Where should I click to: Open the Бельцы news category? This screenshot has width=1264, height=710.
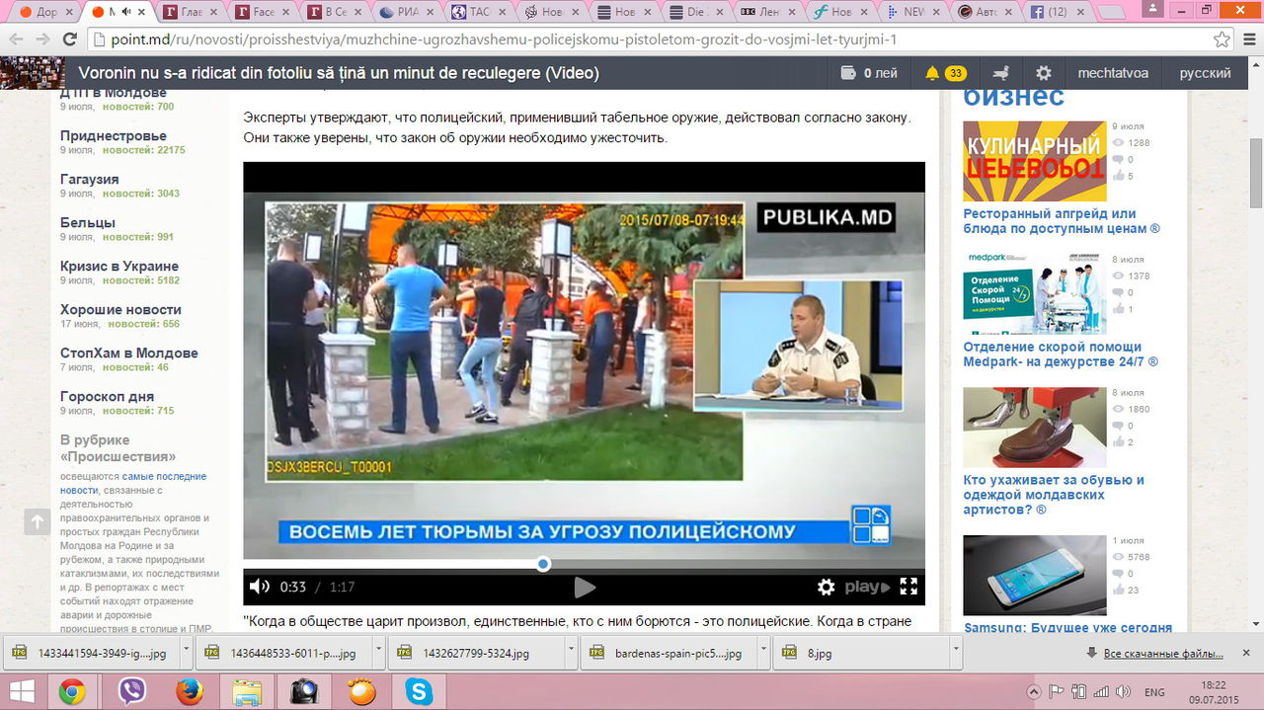pos(88,222)
